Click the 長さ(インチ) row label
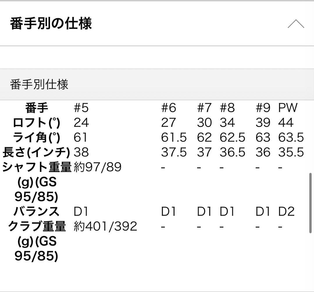 click(x=36, y=152)
